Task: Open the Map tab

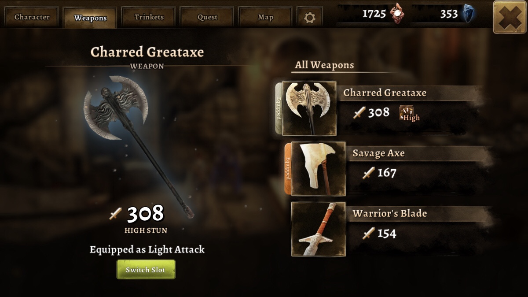Action: click(x=265, y=17)
